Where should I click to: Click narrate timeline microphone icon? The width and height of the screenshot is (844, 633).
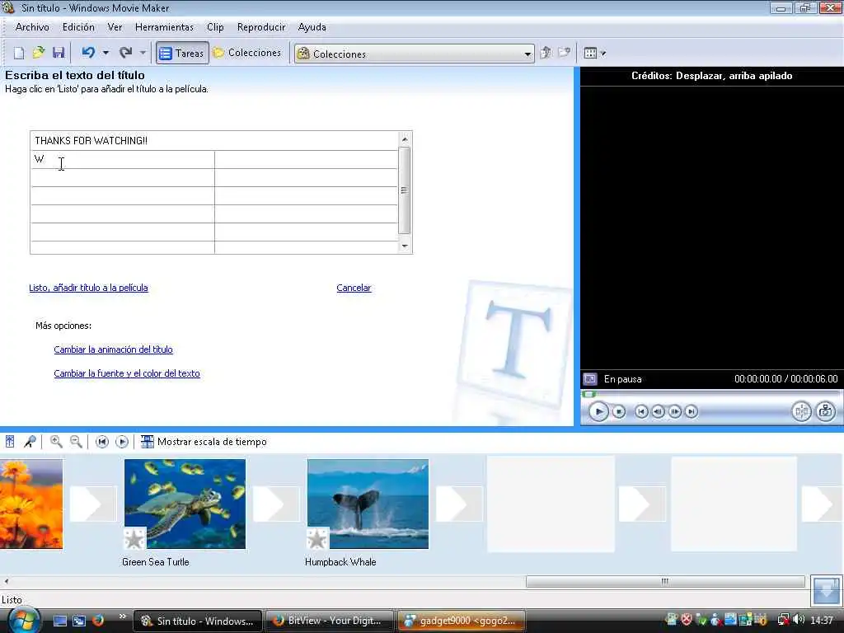pos(30,442)
